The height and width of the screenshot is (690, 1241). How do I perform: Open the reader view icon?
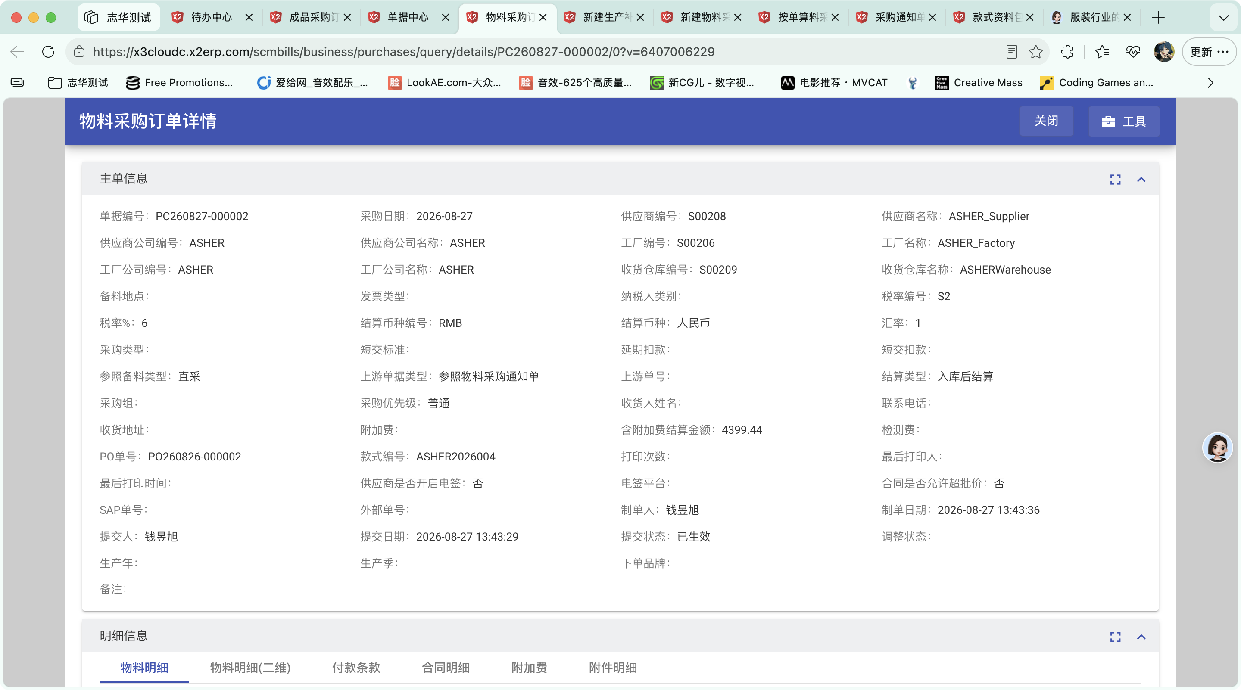1011,52
